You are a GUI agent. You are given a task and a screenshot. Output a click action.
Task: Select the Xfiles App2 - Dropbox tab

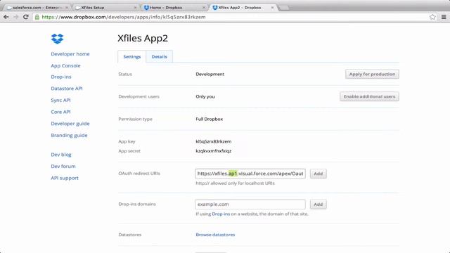[x=243, y=8]
